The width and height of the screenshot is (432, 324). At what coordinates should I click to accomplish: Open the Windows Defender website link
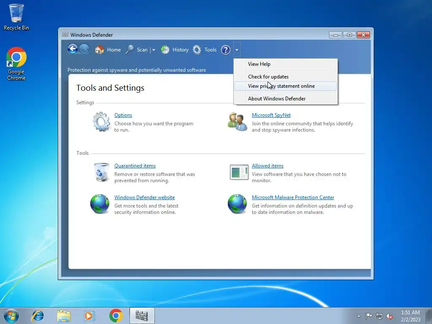click(x=144, y=197)
